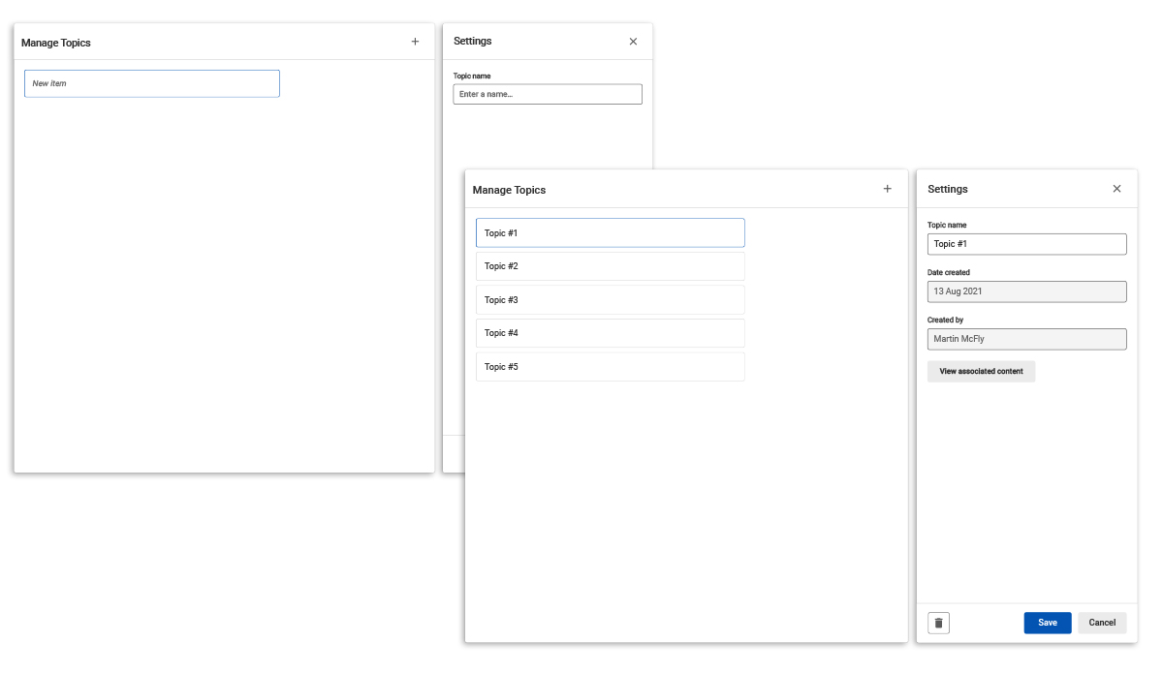
Task: Select Topic #5 in the list
Action: tap(610, 367)
